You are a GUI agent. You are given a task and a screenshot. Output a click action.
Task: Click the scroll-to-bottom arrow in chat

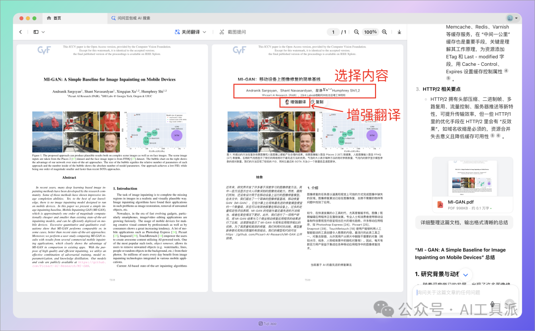[466, 274]
